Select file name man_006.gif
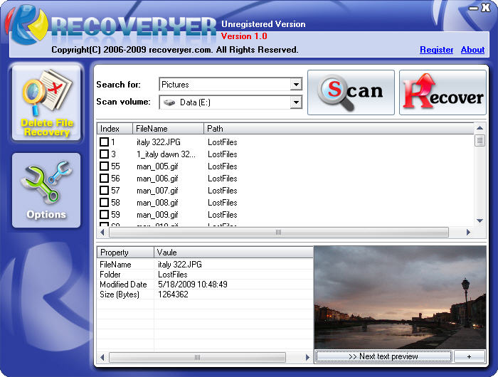Image resolution: width=498 pixels, height=377 pixels. coord(157,178)
